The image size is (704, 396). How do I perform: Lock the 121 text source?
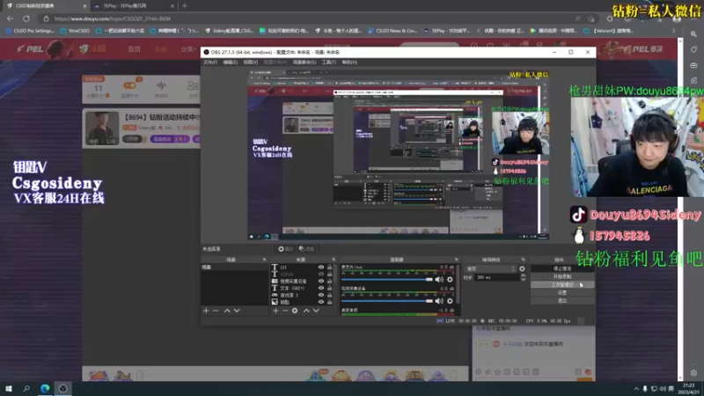[329, 268]
